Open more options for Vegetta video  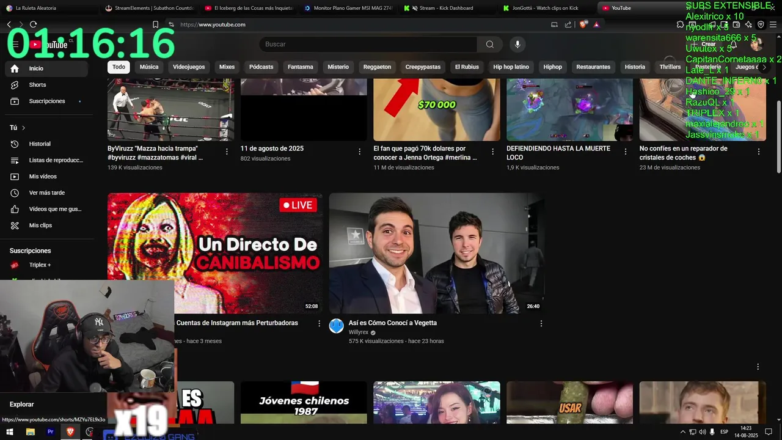pyautogui.click(x=541, y=323)
